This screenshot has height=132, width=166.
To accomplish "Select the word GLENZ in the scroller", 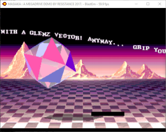I will click(x=40, y=34).
